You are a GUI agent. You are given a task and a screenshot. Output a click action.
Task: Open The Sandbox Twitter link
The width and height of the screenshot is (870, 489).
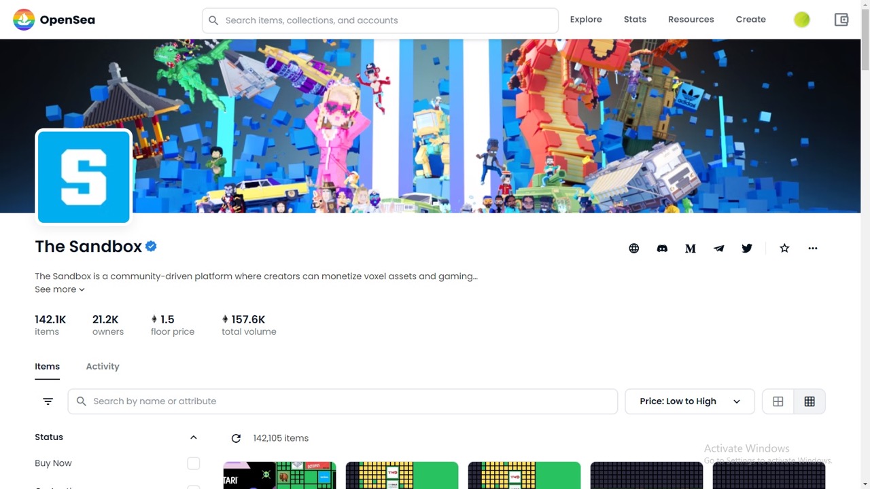747,249
